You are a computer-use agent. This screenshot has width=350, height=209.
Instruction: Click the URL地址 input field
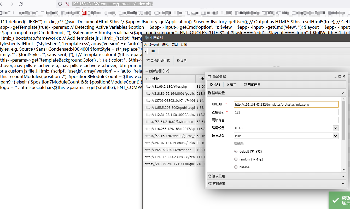pos(286,104)
